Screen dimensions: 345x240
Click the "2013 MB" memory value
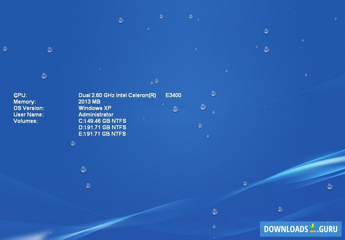[x=89, y=102]
